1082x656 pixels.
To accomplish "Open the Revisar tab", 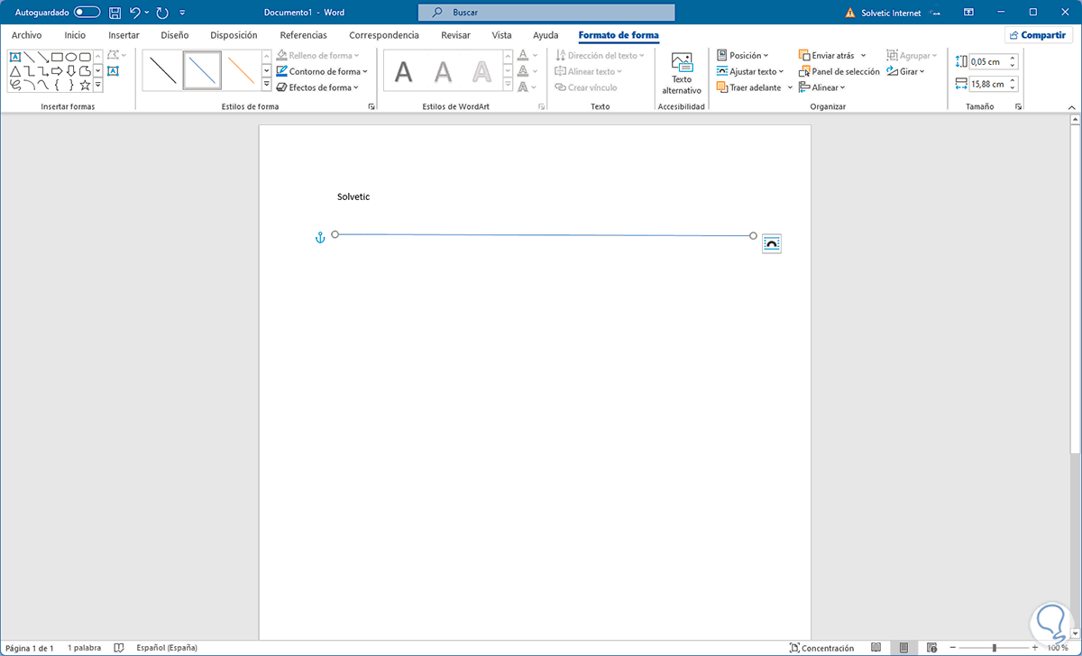I will pos(455,35).
